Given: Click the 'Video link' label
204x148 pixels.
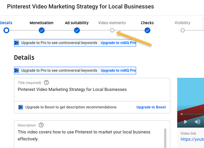Looking at the screenshot, I should click(x=188, y=133).
